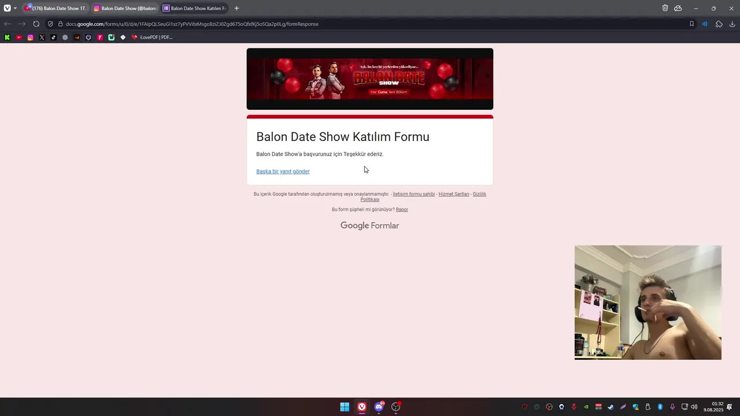Open Vivaldi from the taskbar
Screen dimensions: 740x416
(x=362, y=407)
